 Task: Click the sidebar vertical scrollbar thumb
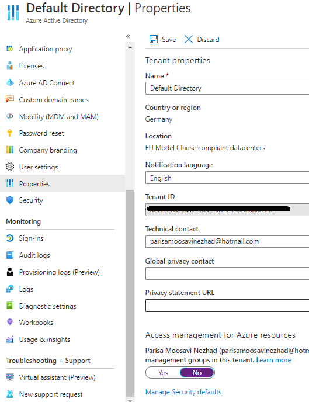[x=130, y=293]
